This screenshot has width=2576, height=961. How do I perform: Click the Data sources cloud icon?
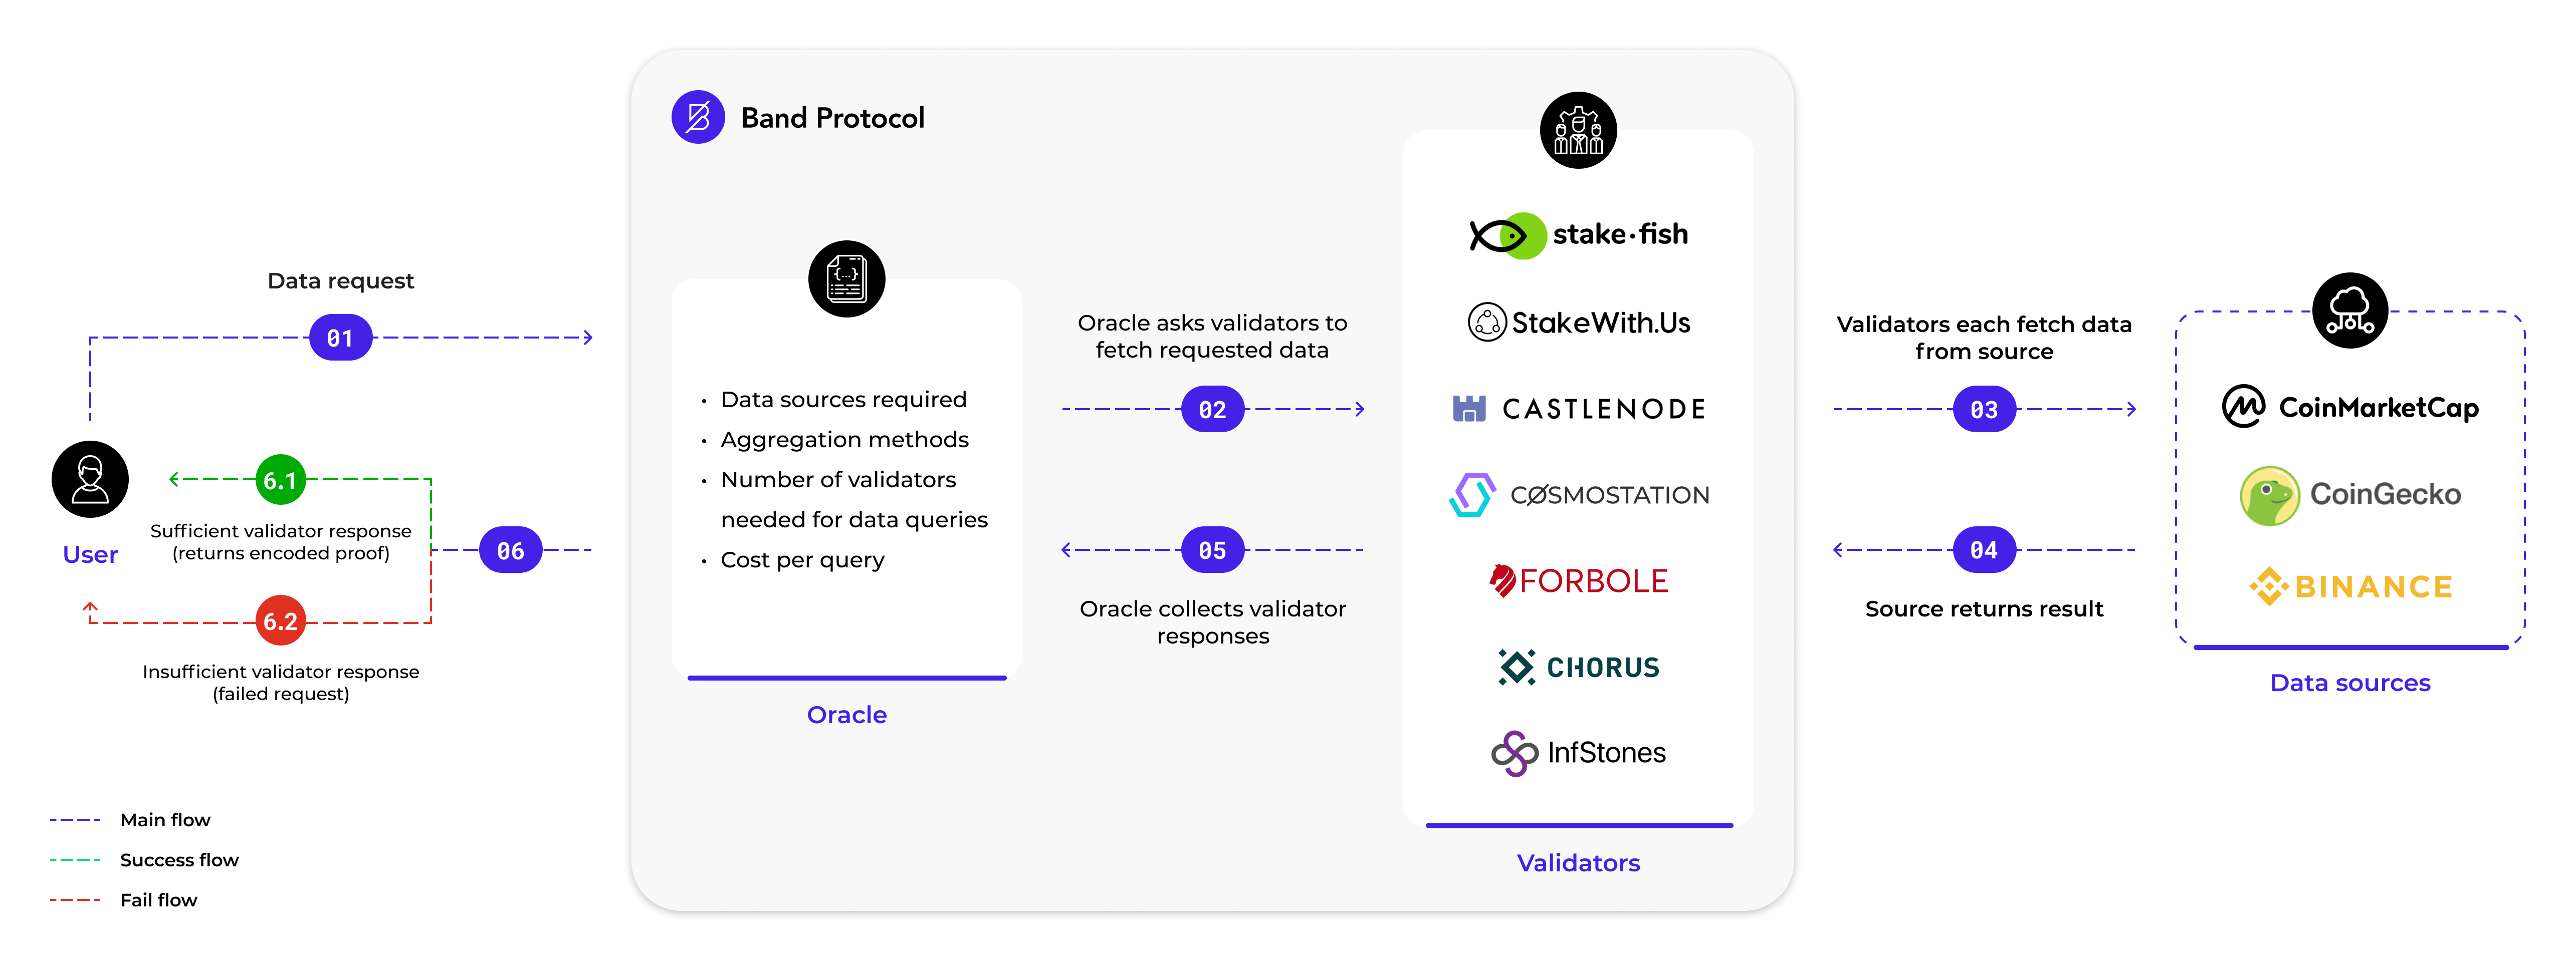[x=2350, y=309]
